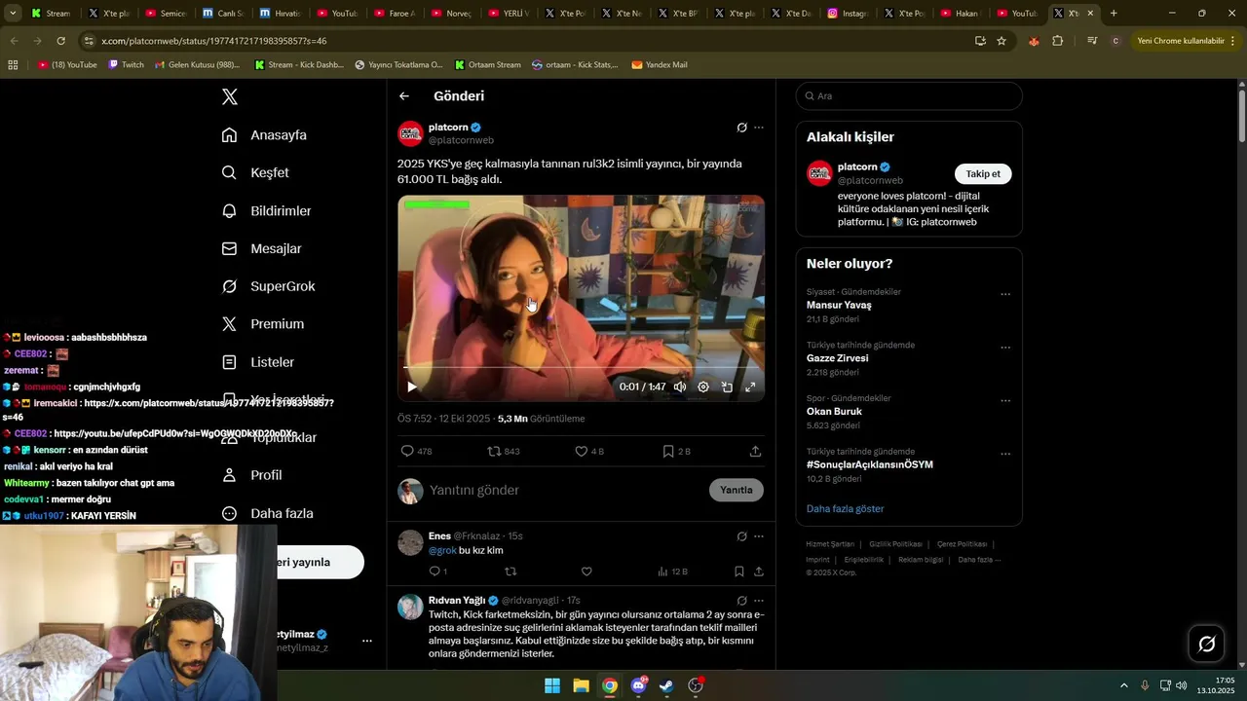Open Keşfet in sidebar
Screen dimensions: 1247x701
pyautogui.click(x=255, y=172)
